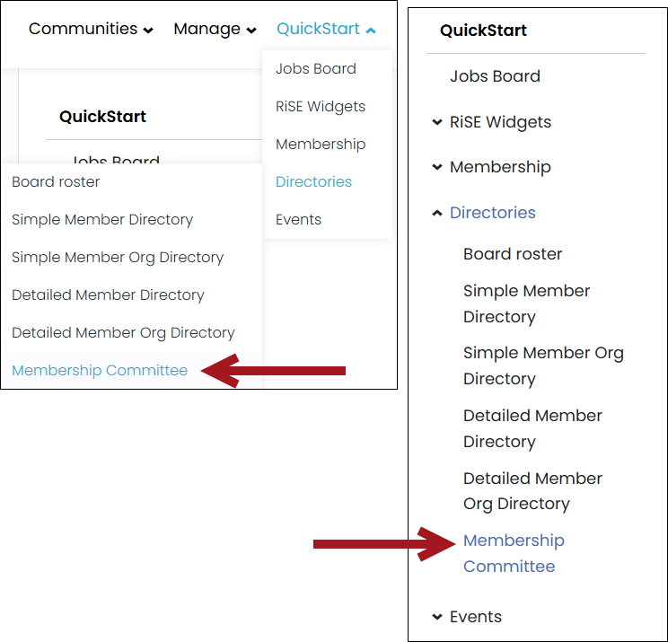Collapse the Directories chevron in sidebar
The width and height of the screenshot is (668, 642).
click(x=437, y=214)
